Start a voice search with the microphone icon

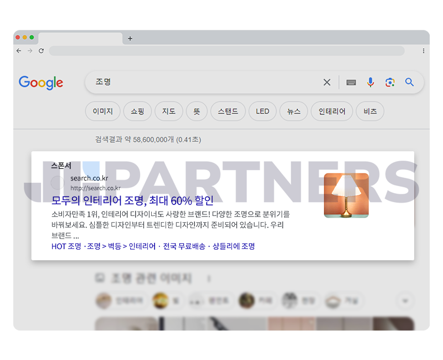370,81
